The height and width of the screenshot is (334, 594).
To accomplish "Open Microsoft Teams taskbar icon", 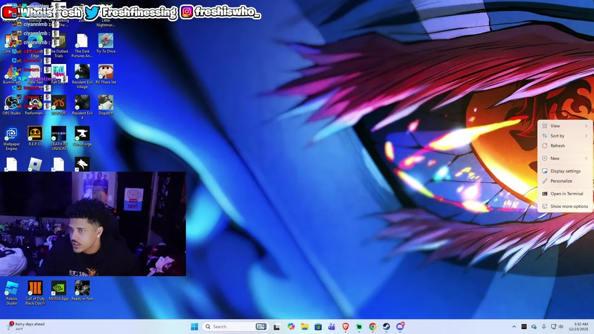I will (x=332, y=327).
